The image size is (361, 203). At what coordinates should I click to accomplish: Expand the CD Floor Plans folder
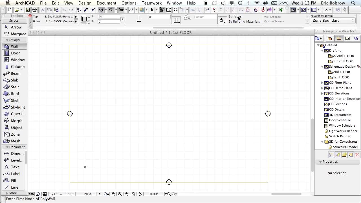tap(322, 83)
